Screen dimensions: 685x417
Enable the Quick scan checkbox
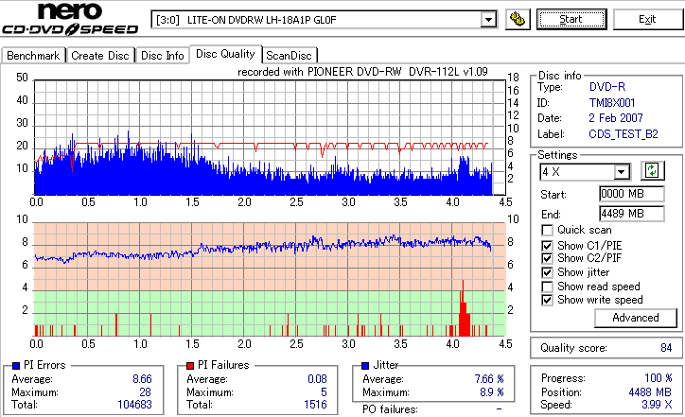(x=547, y=230)
